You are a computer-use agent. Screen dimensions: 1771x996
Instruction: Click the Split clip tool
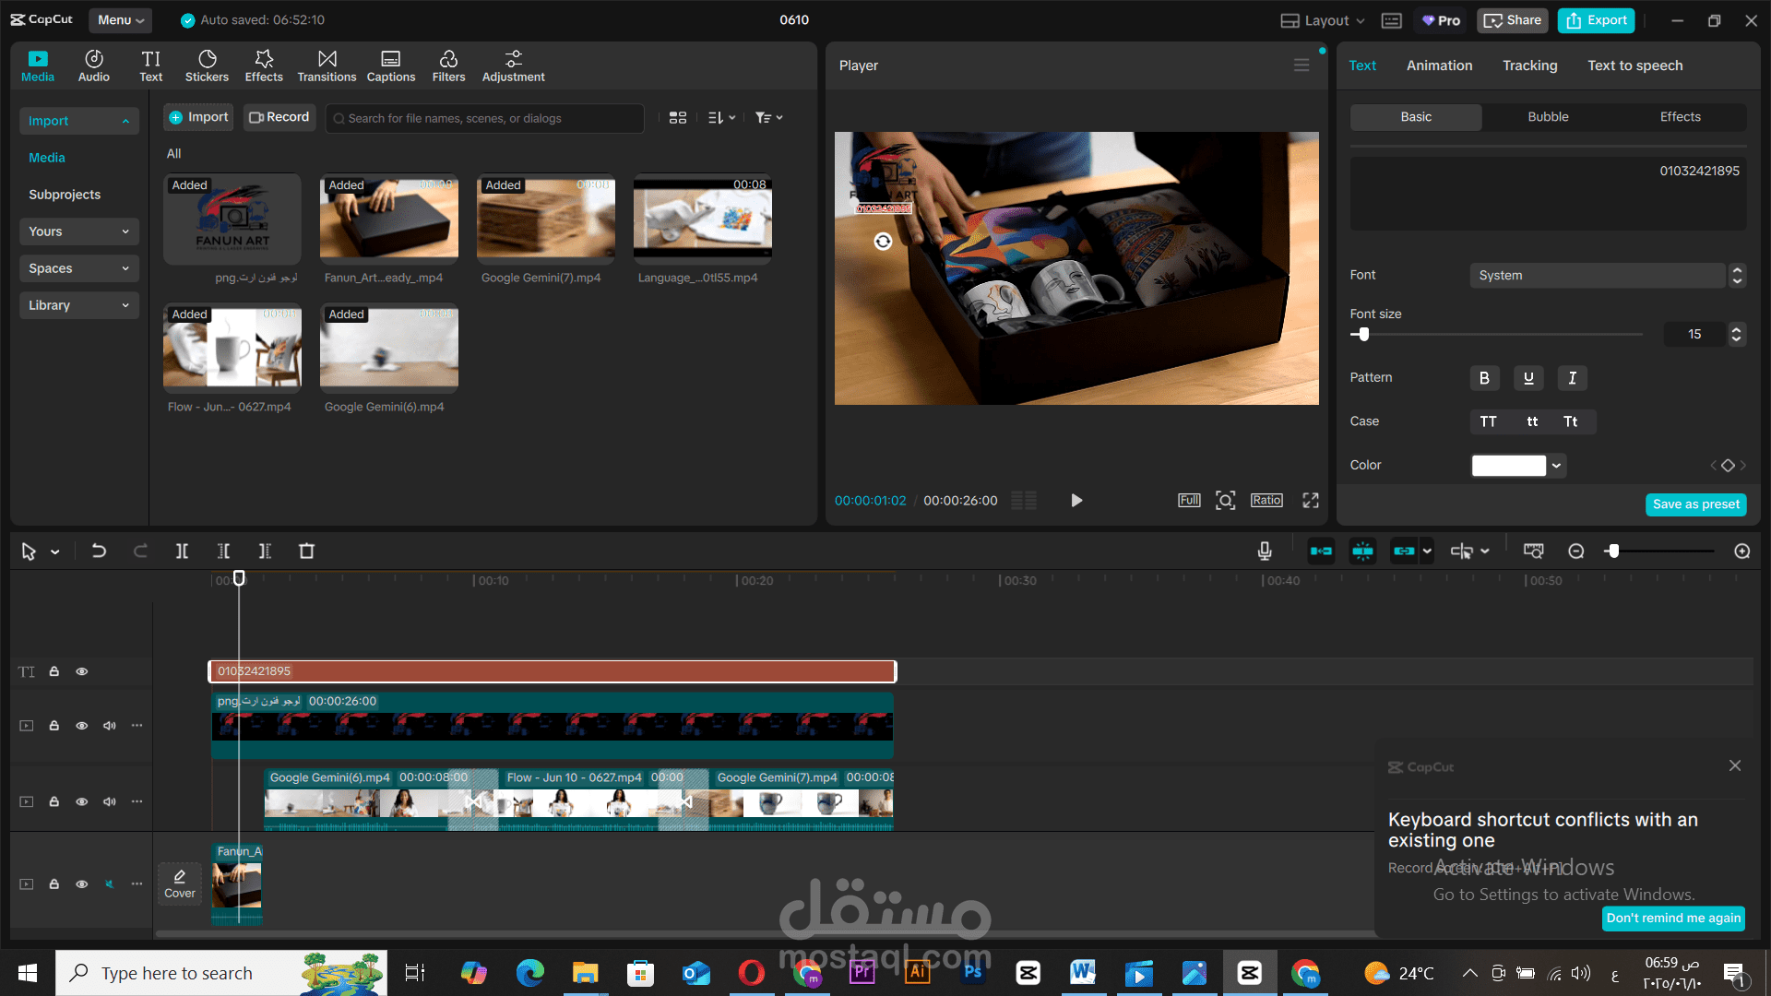(x=182, y=551)
